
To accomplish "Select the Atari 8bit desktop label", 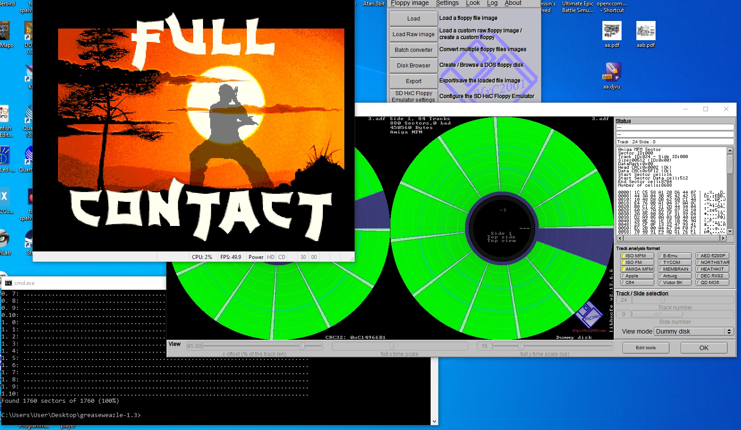I will 374,3.
